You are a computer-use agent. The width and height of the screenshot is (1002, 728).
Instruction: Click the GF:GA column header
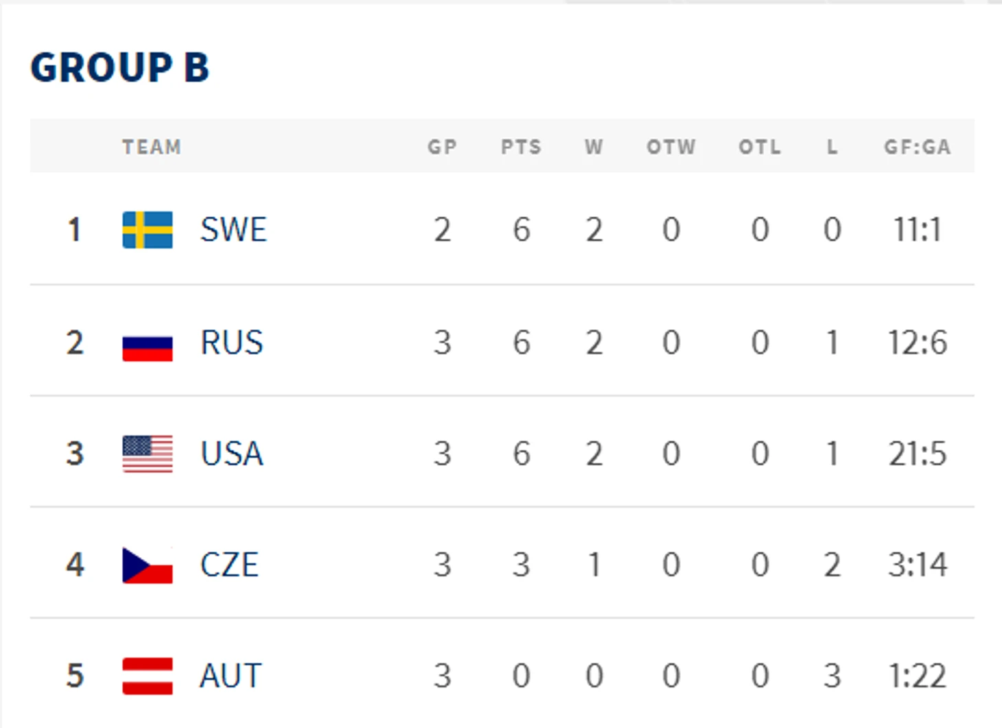917,147
